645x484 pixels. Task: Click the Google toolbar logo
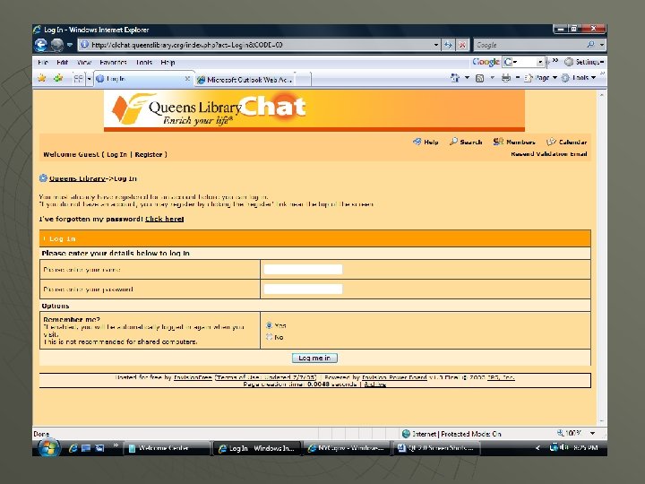coord(486,62)
